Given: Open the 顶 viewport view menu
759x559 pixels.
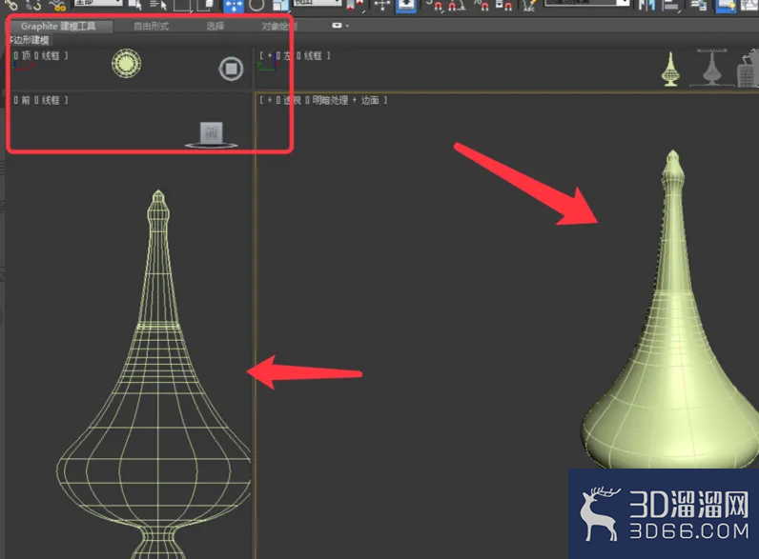Looking at the screenshot, I should point(26,55).
